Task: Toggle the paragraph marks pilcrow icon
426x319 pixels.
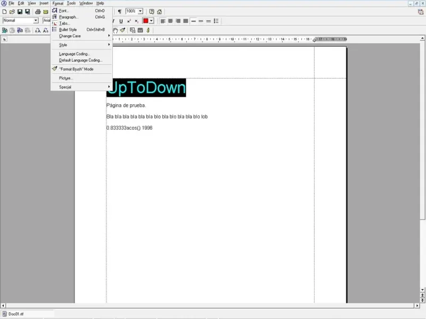Action: [x=119, y=11]
